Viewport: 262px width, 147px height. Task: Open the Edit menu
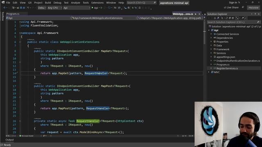[15, 3]
